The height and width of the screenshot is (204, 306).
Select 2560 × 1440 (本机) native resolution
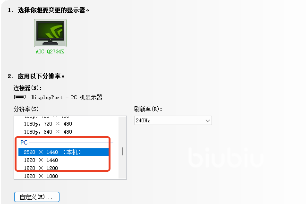pyautogui.click(x=64, y=152)
